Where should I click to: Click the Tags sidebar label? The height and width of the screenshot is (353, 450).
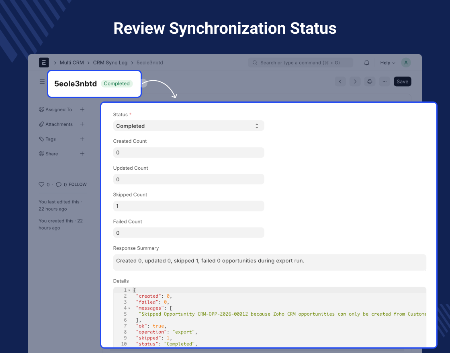[51, 139]
